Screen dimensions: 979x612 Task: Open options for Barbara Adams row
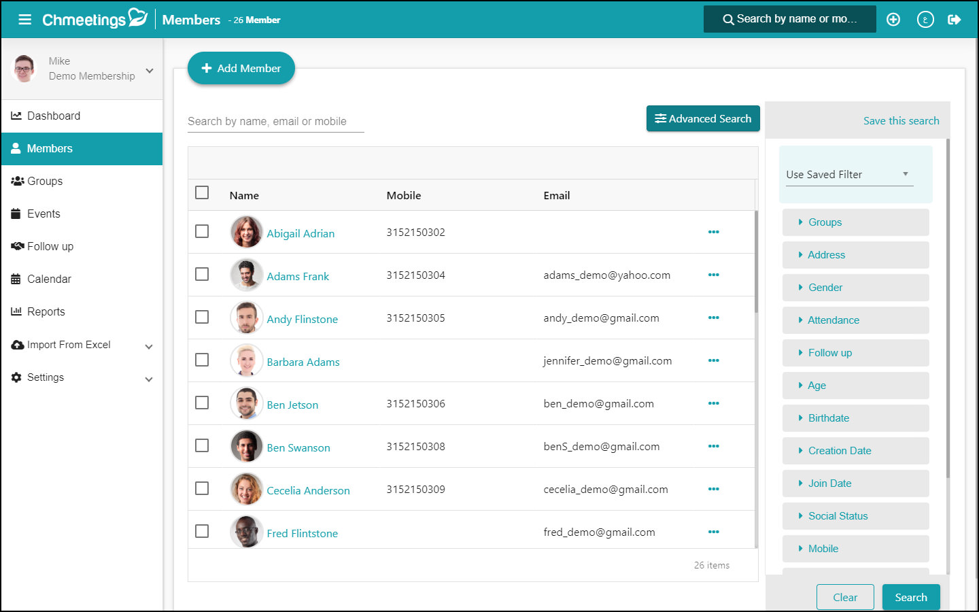pos(713,360)
